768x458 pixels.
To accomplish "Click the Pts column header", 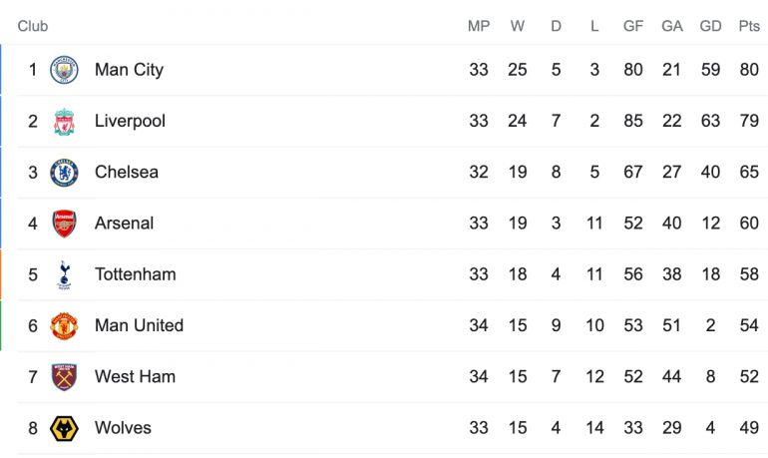I will click(749, 26).
